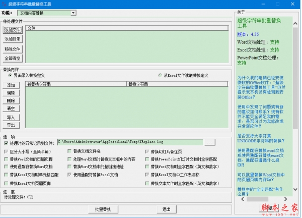This screenshot has height=218, width=302.
Task: Enable 替换文本文件时全字匹配 checkbox
Action: [147, 183]
